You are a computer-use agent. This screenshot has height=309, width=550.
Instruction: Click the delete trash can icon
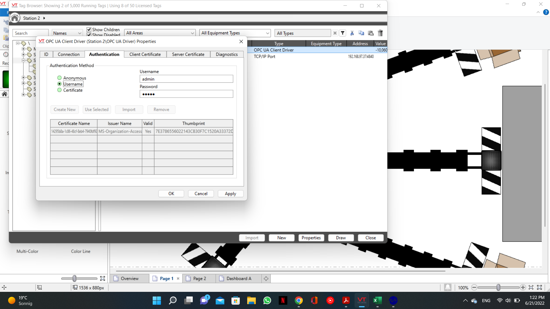tap(380, 33)
